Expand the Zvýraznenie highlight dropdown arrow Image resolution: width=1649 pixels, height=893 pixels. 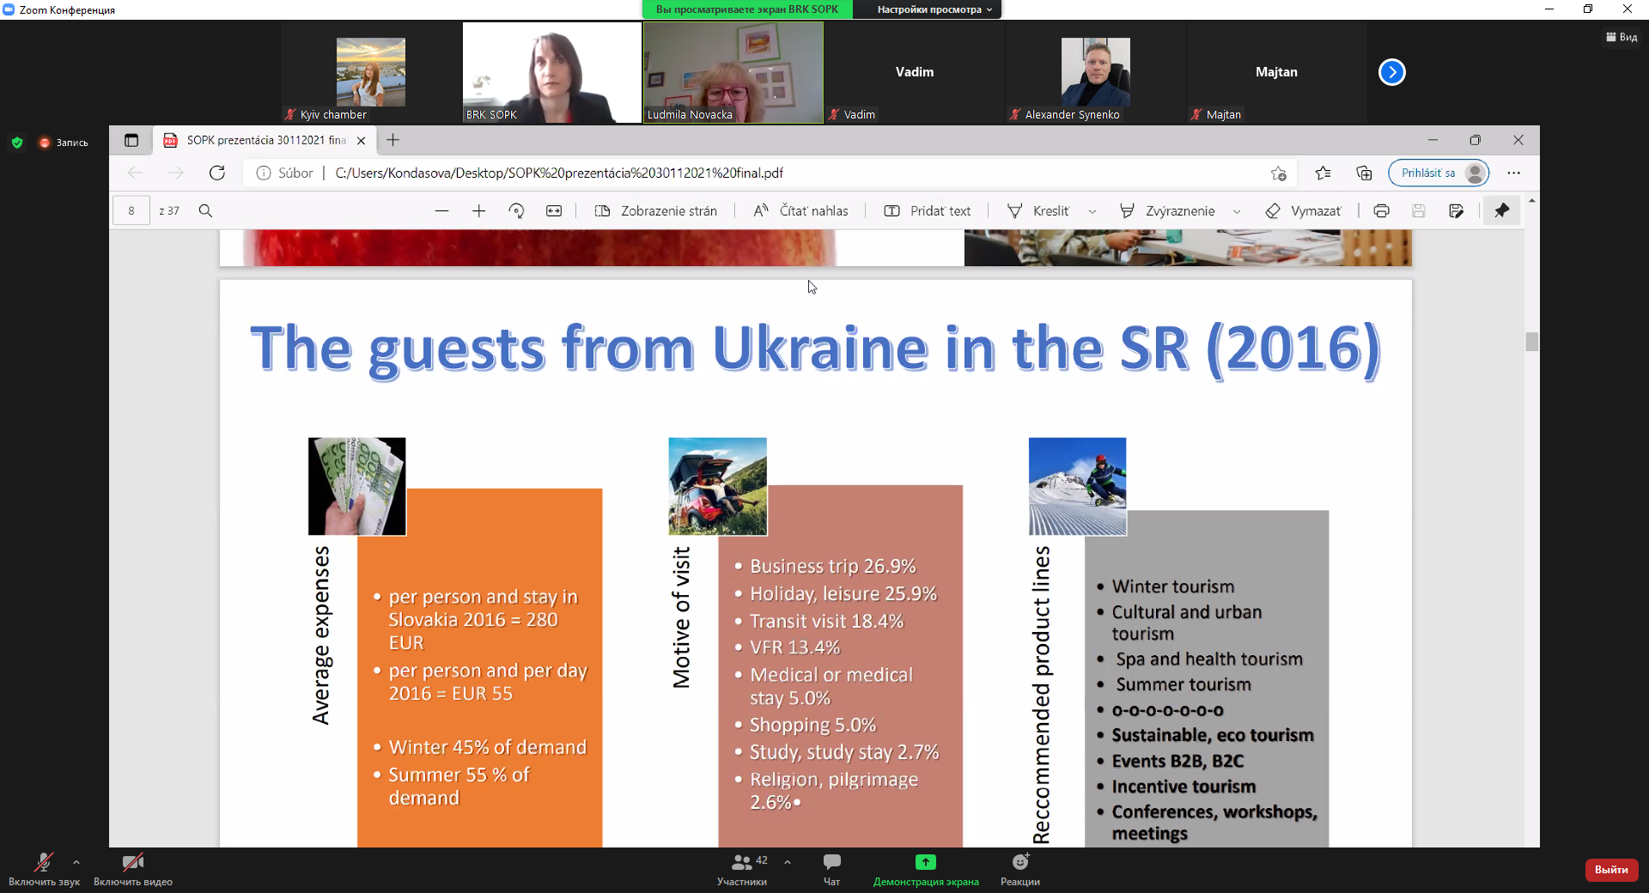point(1237,211)
